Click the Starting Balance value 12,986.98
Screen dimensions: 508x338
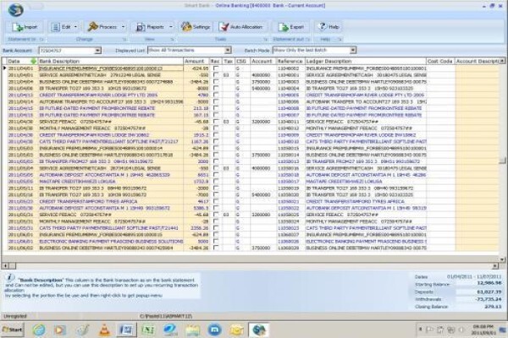click(489, 283)
